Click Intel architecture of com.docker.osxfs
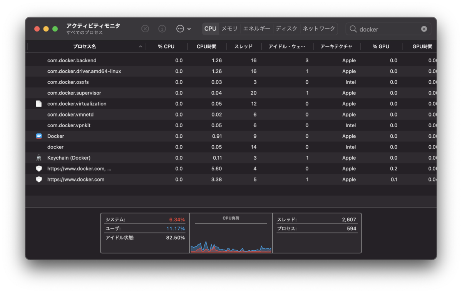Image resolution: width=462 pixels, height=293 pixels. (350, 82)
